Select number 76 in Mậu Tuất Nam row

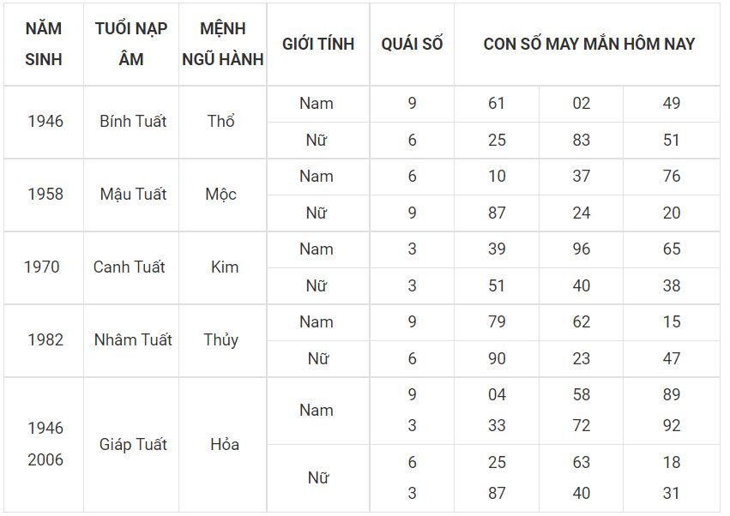[x=672, y=177]
